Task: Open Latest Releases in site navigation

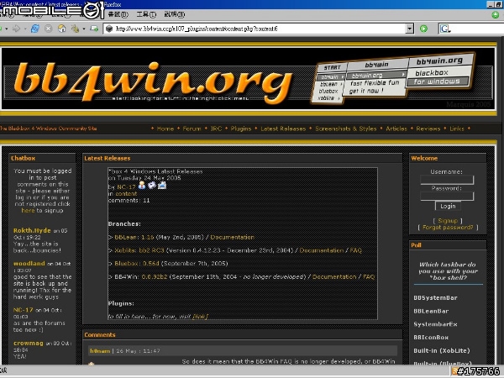Action: point(283,129)
